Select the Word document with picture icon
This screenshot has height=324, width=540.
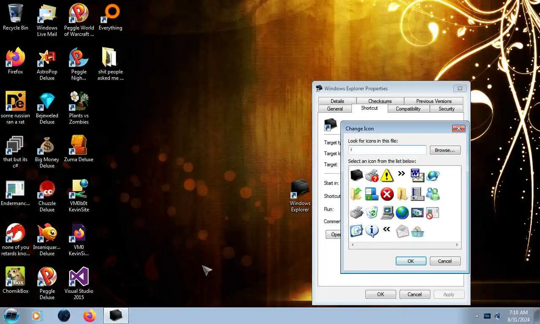[x=417, y=175]
